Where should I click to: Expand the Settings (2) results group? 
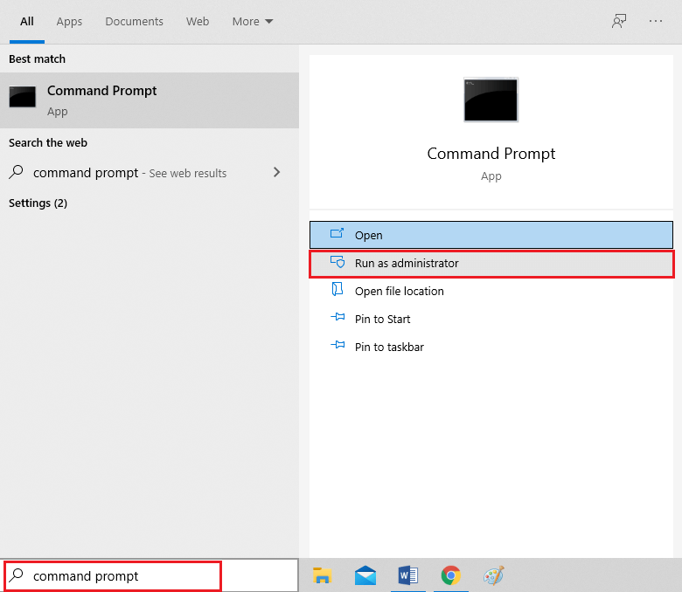tap(38, 203)
